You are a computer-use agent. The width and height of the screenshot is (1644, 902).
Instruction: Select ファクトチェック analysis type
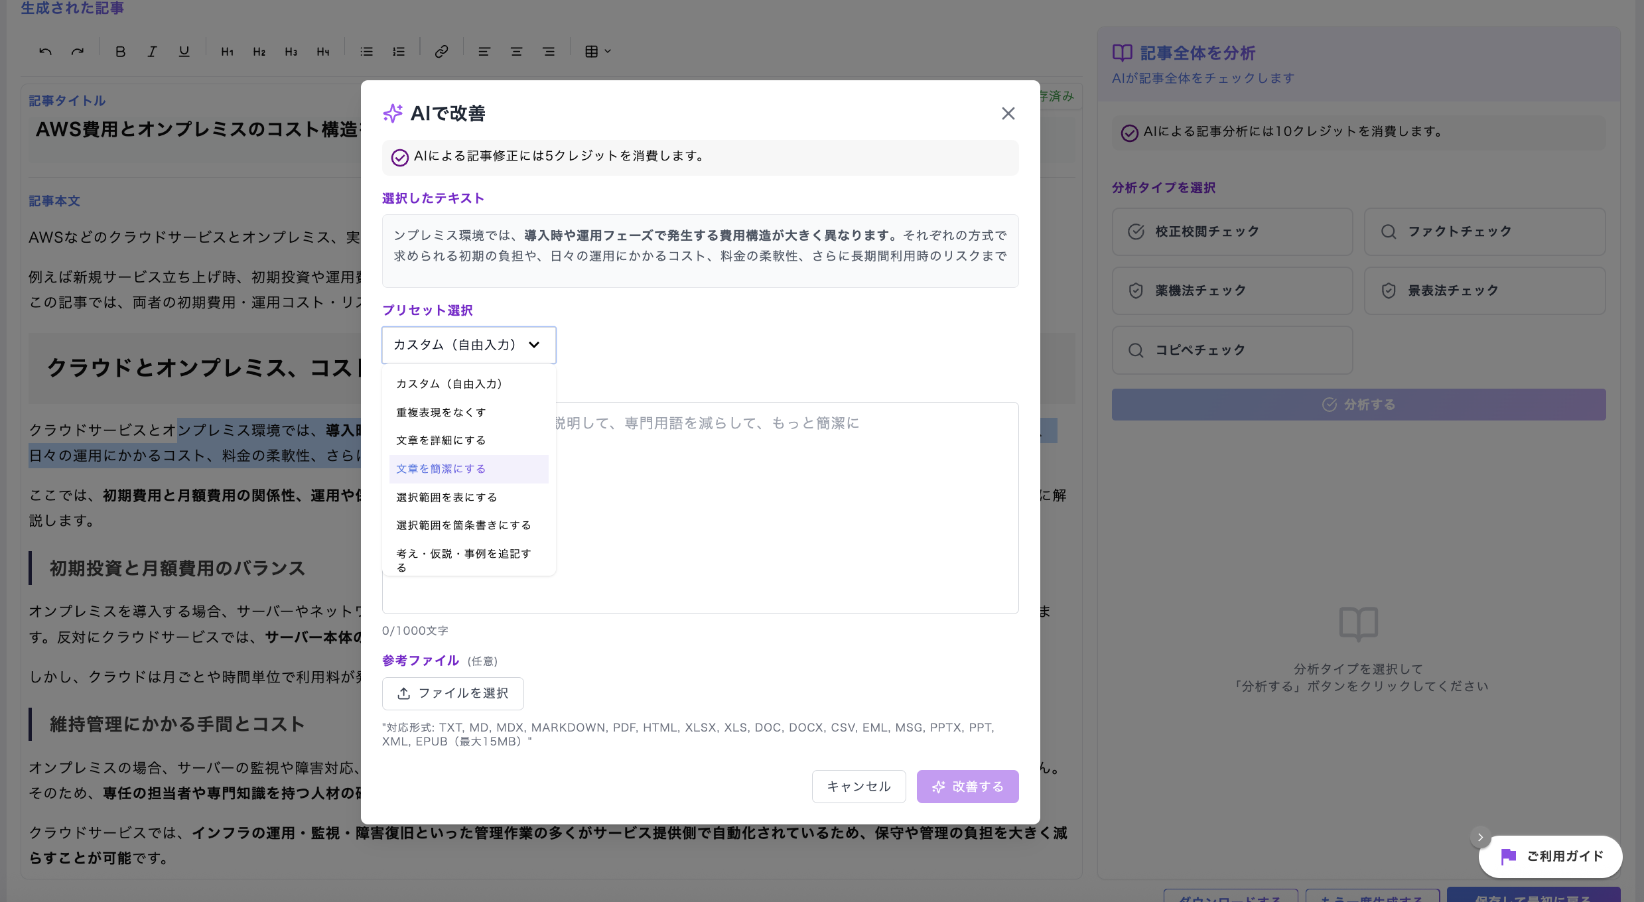tap(1484, 231)
